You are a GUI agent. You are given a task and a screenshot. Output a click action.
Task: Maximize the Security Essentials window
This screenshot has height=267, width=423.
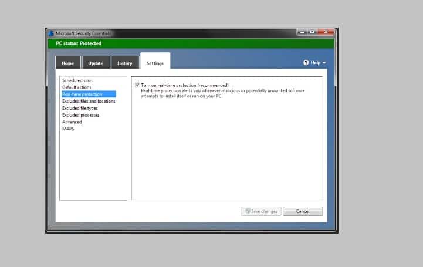click(312, 32)
